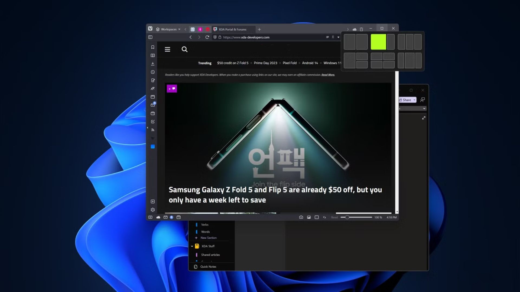Open the Prime Day 2023 trending link
520x292 pixels.
265,63
